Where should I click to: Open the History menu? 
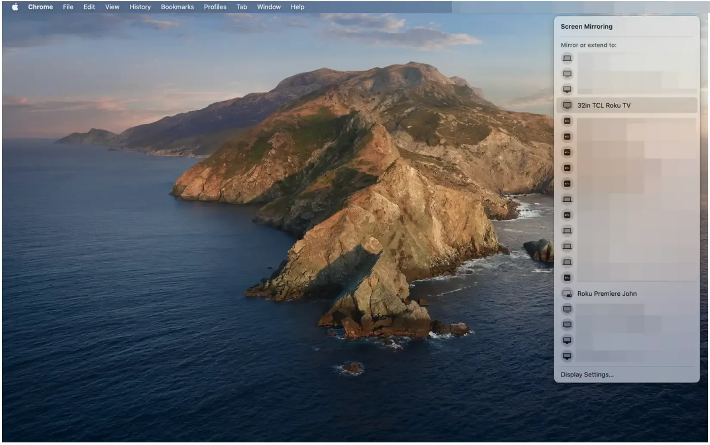(140, 7)
